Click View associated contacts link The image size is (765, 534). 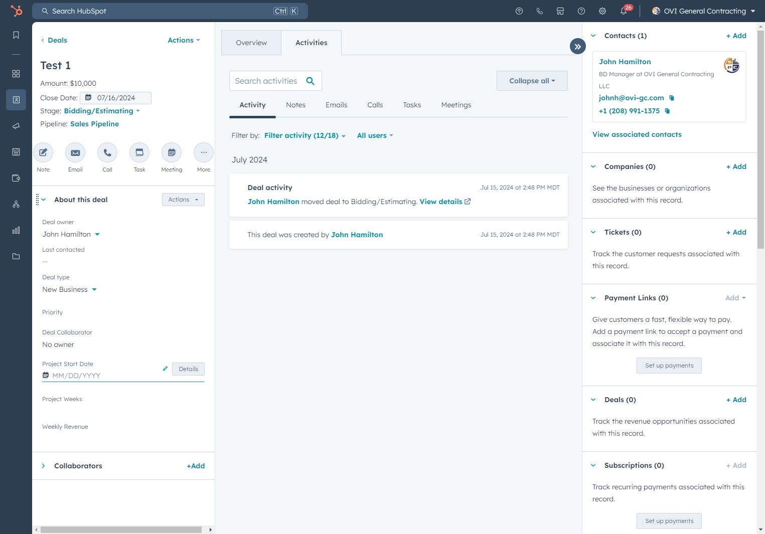[x=637, y=134]
